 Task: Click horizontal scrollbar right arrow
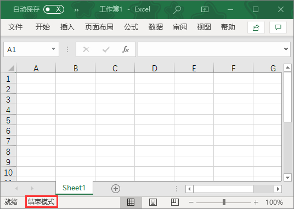click(x=278, y=189)
